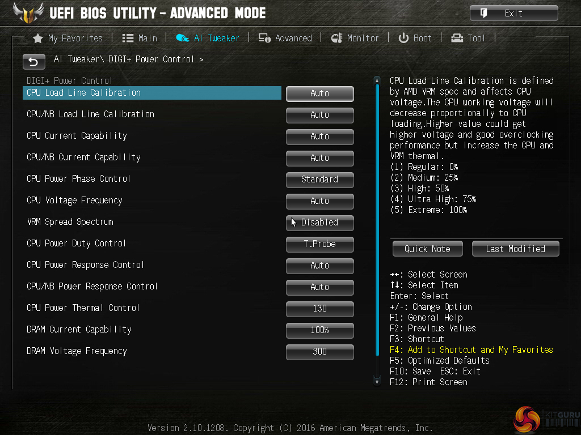Screen dimensions: 581x435
Task: Edit the CPU Power Thermal Control value field
Action: (320, 309)
